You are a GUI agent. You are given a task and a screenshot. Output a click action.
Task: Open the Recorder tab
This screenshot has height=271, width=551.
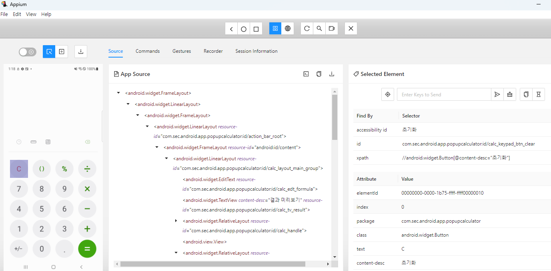213,51
